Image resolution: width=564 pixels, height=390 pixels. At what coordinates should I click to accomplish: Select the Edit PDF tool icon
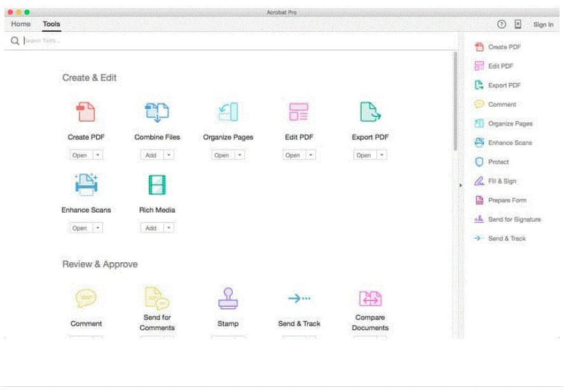click(x=299, y=112)
